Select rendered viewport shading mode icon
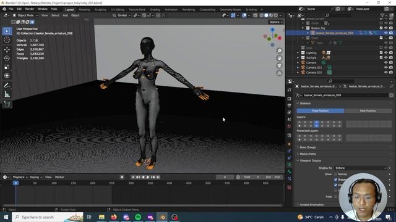 (x=276, y=15)
